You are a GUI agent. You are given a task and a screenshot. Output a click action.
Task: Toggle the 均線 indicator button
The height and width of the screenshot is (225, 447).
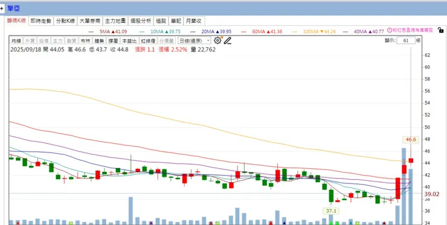tap(16, 40)
